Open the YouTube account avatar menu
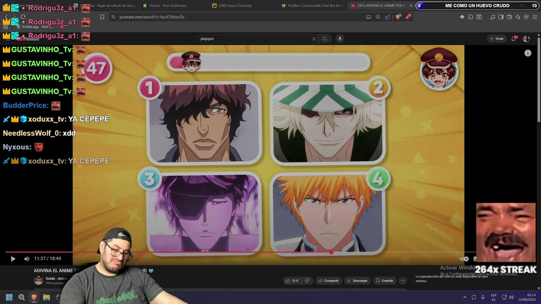 [526, 38]
